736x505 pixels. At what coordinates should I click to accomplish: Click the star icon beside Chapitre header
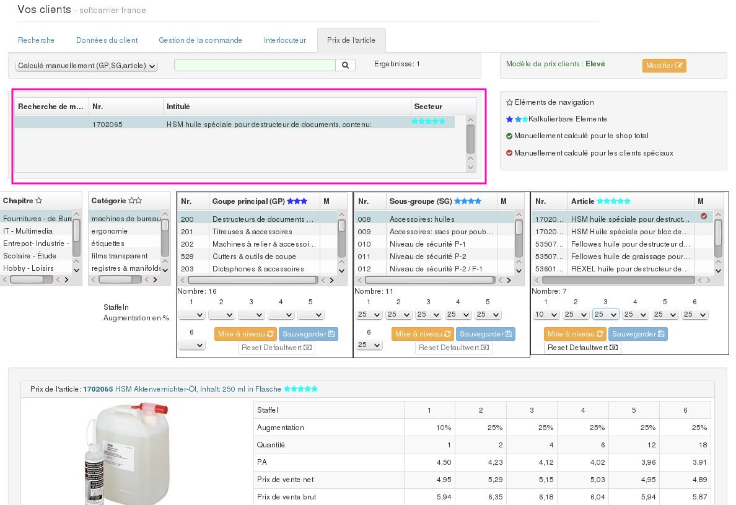[x=39, y=200]
